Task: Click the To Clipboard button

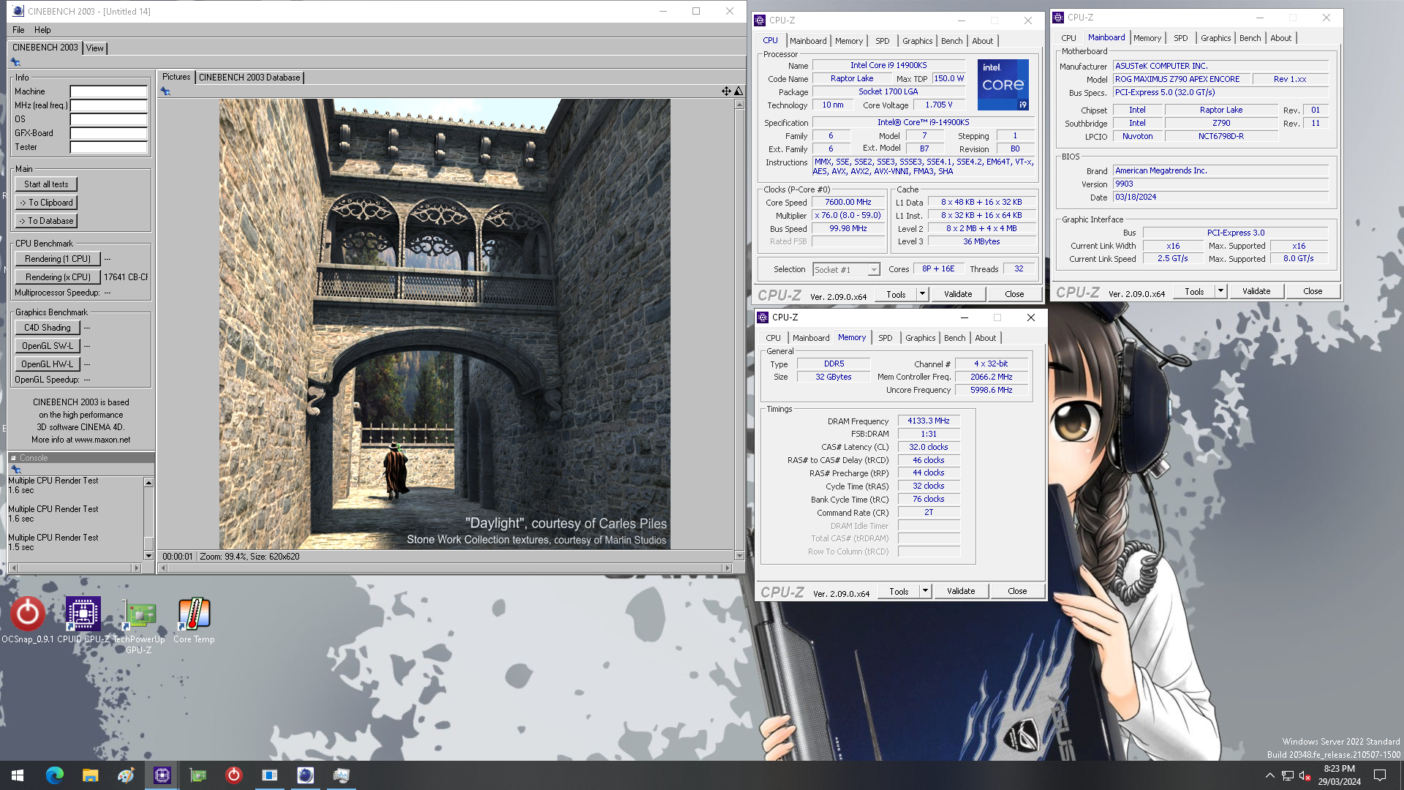Action: pos(46,203)
